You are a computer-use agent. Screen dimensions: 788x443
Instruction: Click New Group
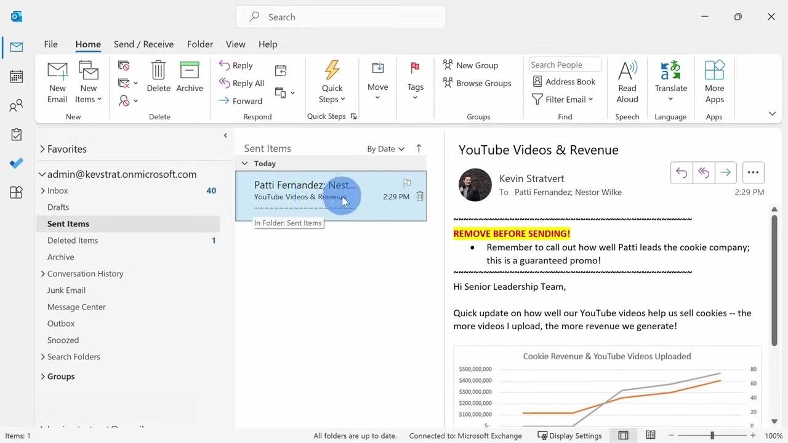[470, 65]
